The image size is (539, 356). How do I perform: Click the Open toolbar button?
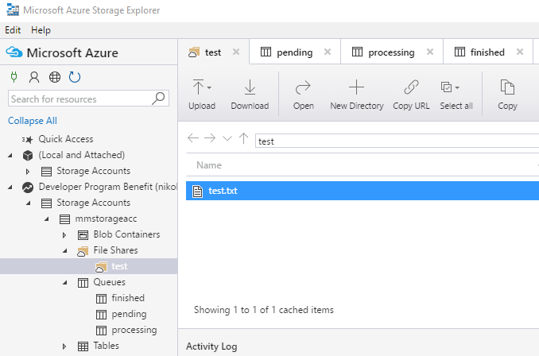coord(303,94)
